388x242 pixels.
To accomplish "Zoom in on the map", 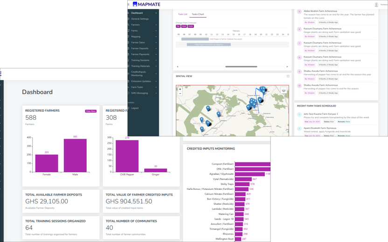I will (x=180, y=89).
